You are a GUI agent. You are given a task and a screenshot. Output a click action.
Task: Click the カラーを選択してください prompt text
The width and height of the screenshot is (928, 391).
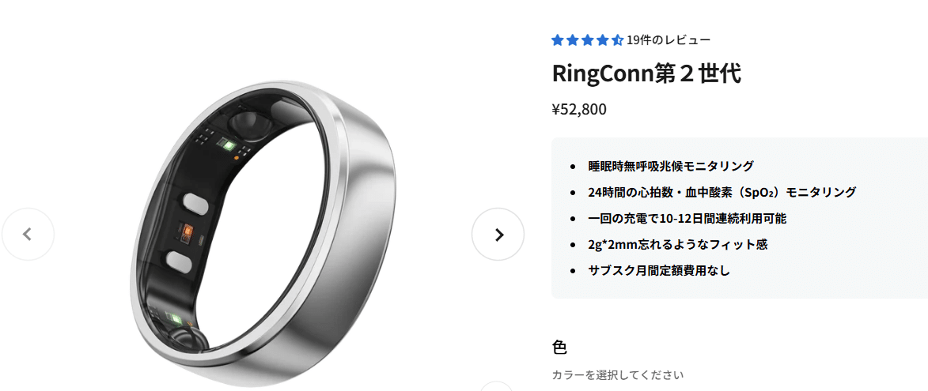click(617, 374)
